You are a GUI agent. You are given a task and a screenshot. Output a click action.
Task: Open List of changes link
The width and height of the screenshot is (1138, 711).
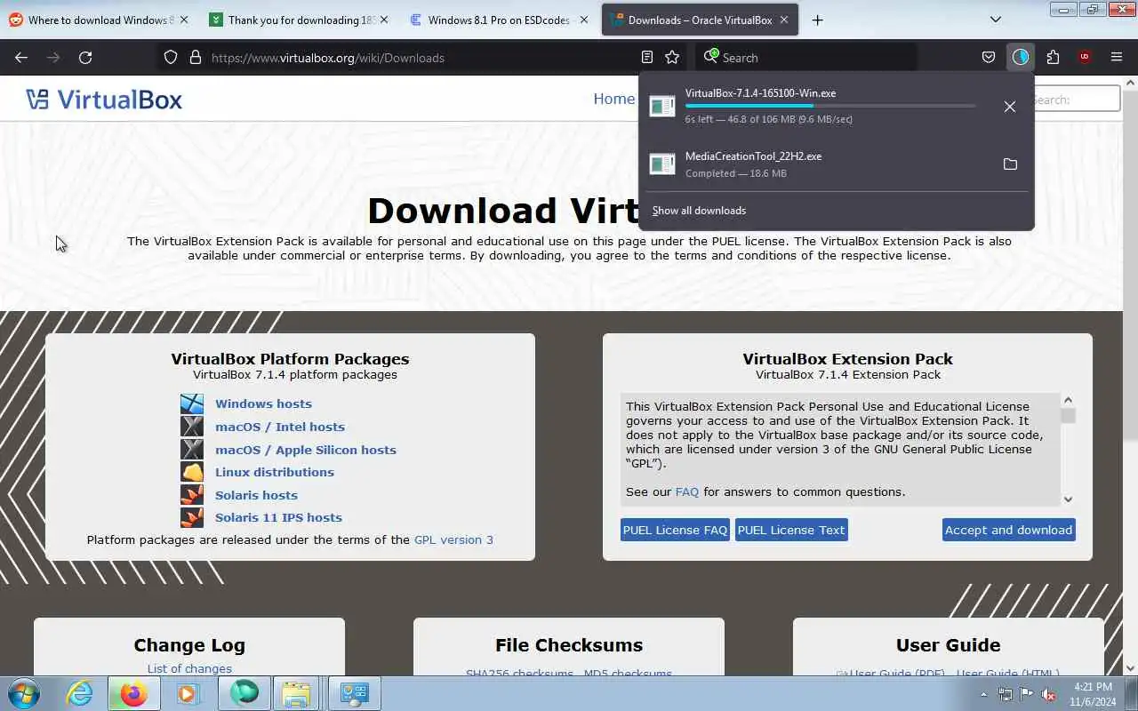[x=189, y=668]
